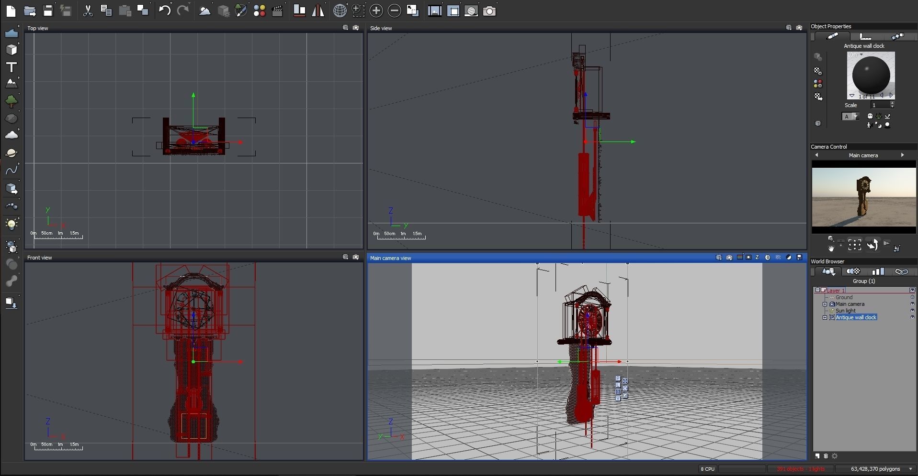This screenshot has width=918, height=476.
Task: Collapse the Layer 1 tree node
Action: (x=817, y=290)
